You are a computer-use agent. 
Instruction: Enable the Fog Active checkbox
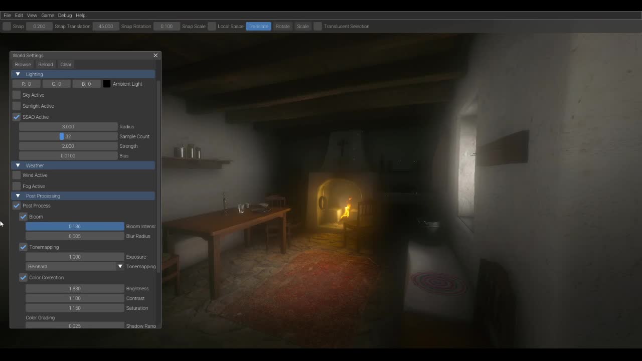click(17, 187)
